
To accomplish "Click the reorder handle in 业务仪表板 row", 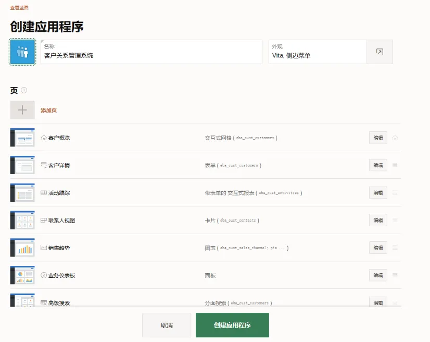I will (395, 275).
